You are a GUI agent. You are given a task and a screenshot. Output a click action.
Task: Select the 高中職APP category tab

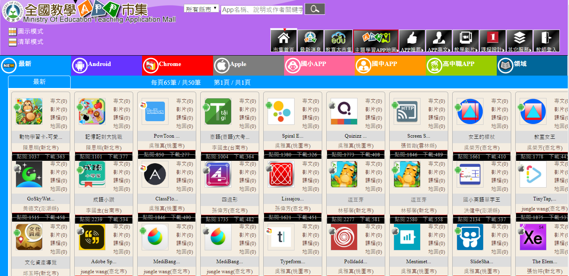[461, 66]
